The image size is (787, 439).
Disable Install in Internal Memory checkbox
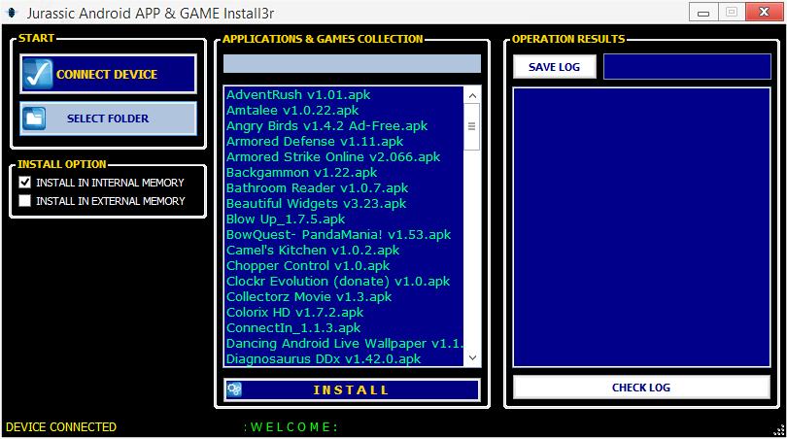(x=25, y=183)
